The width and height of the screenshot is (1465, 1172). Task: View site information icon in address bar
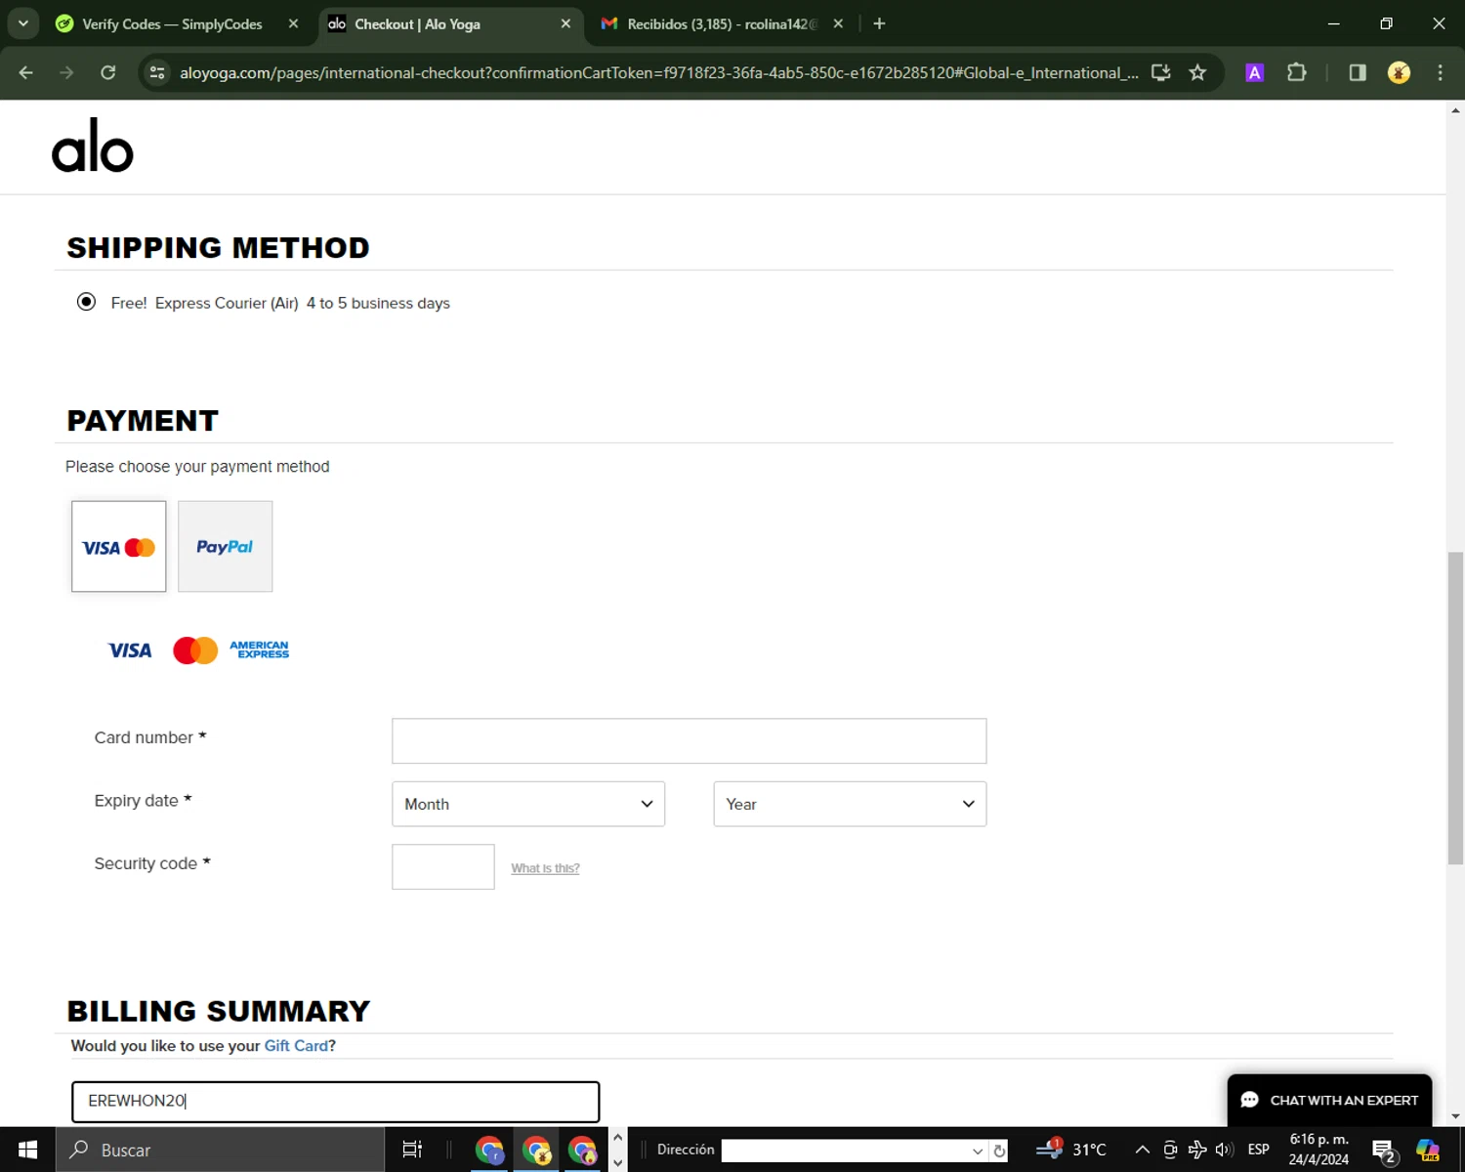(157, 72)
